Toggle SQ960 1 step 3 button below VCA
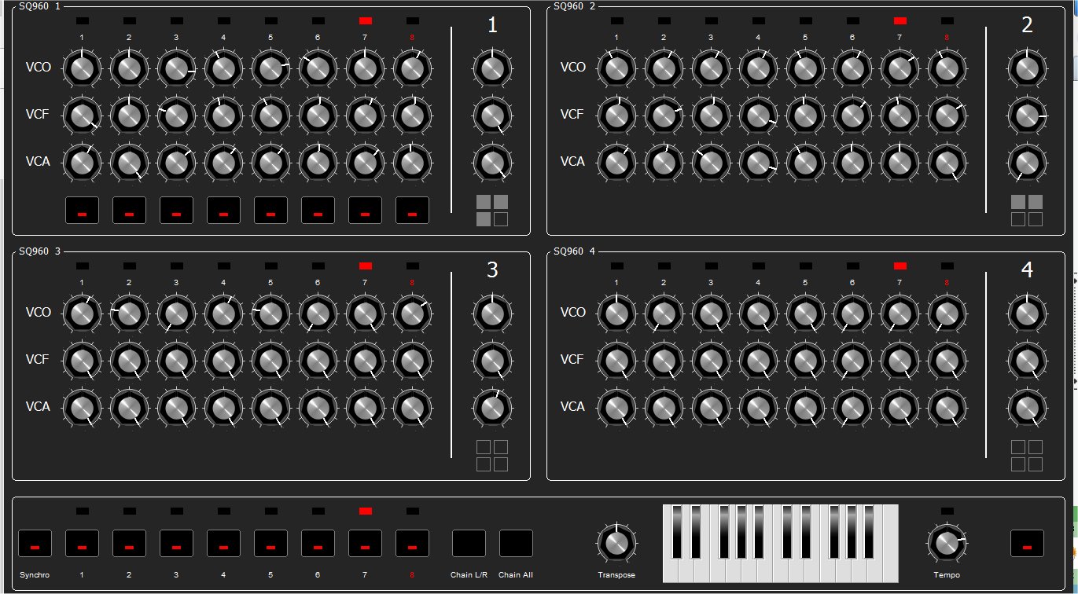This screenshot has width=1078, height=594. (x=176, y=210)
